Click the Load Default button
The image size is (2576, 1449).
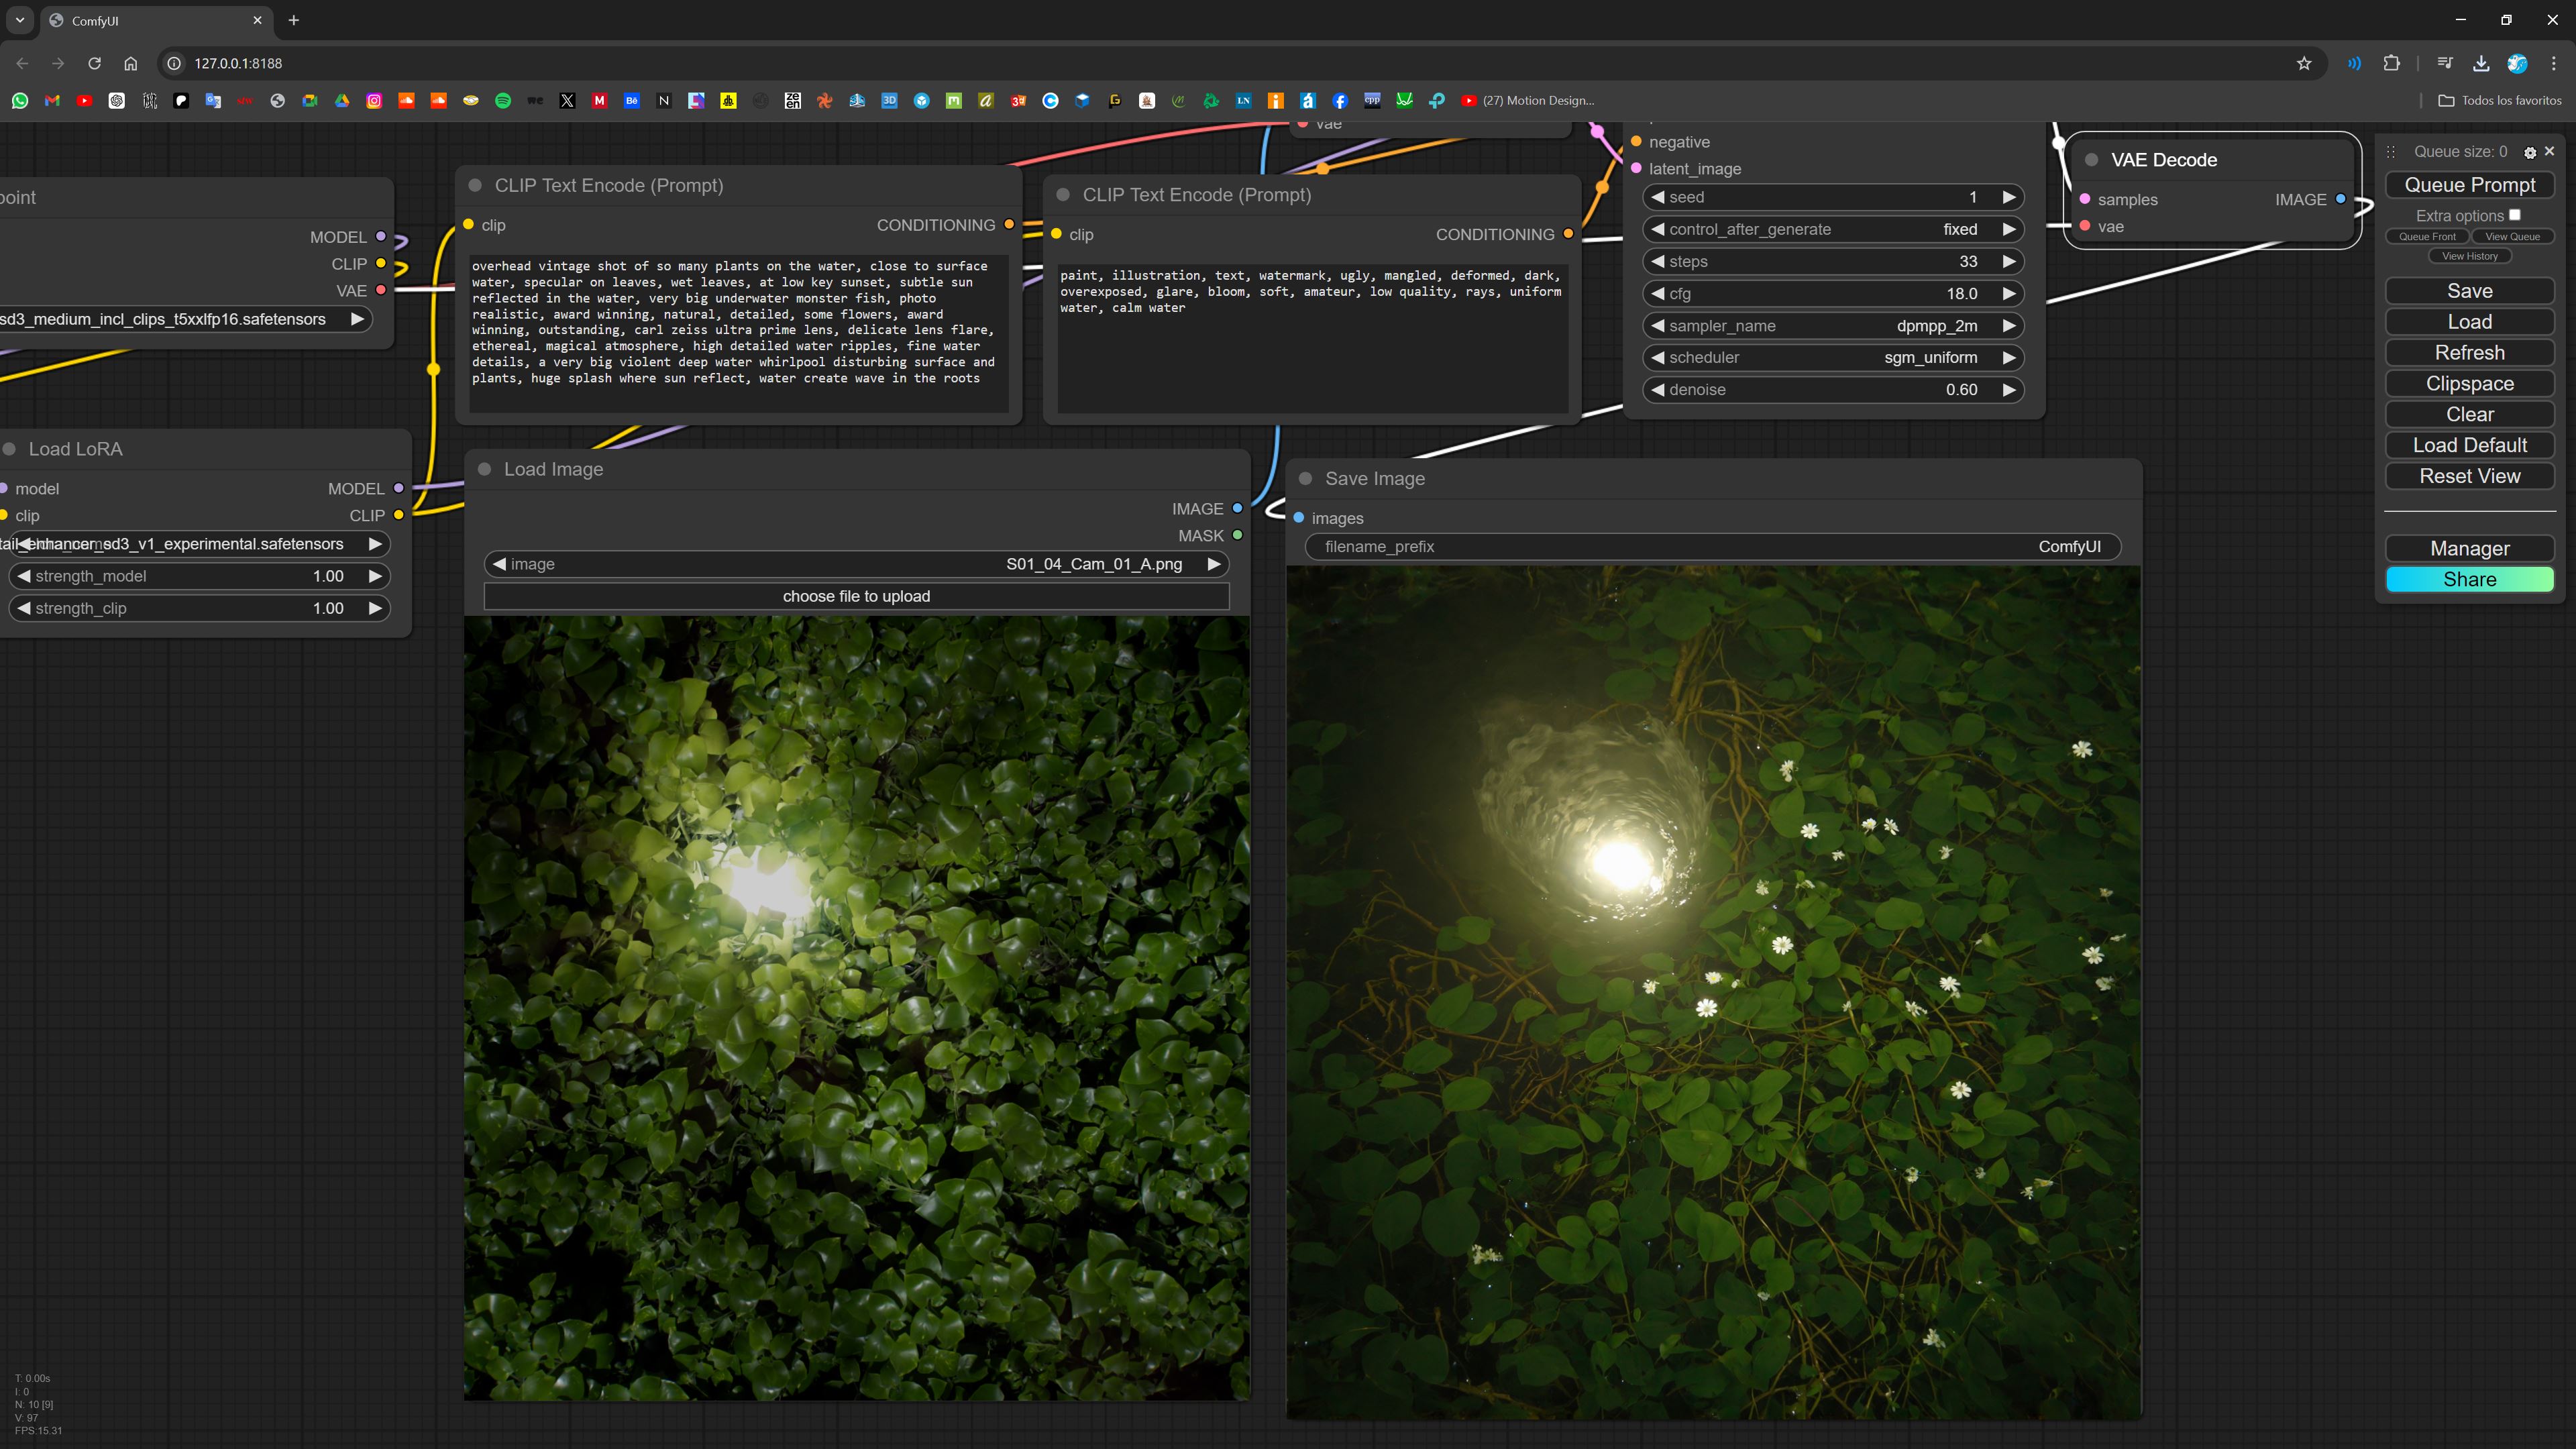pyautogui.click(x=2469, y=445)
